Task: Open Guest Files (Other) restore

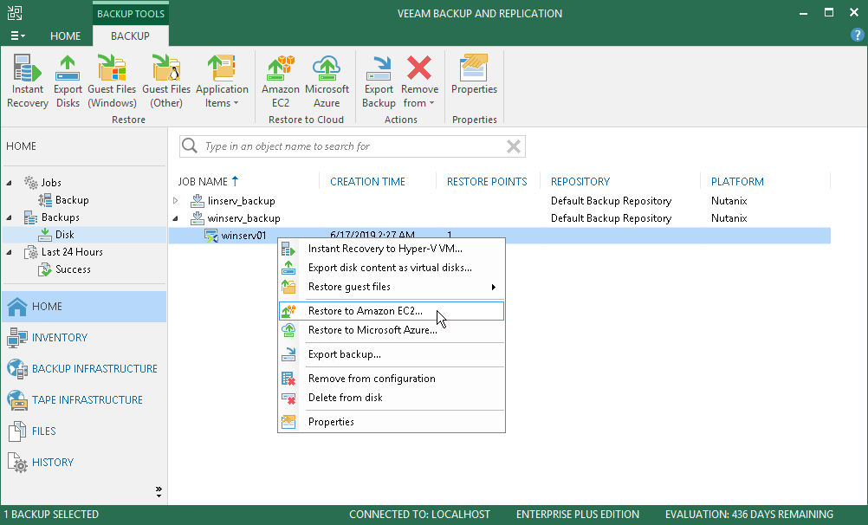Action: pos(166,81)
